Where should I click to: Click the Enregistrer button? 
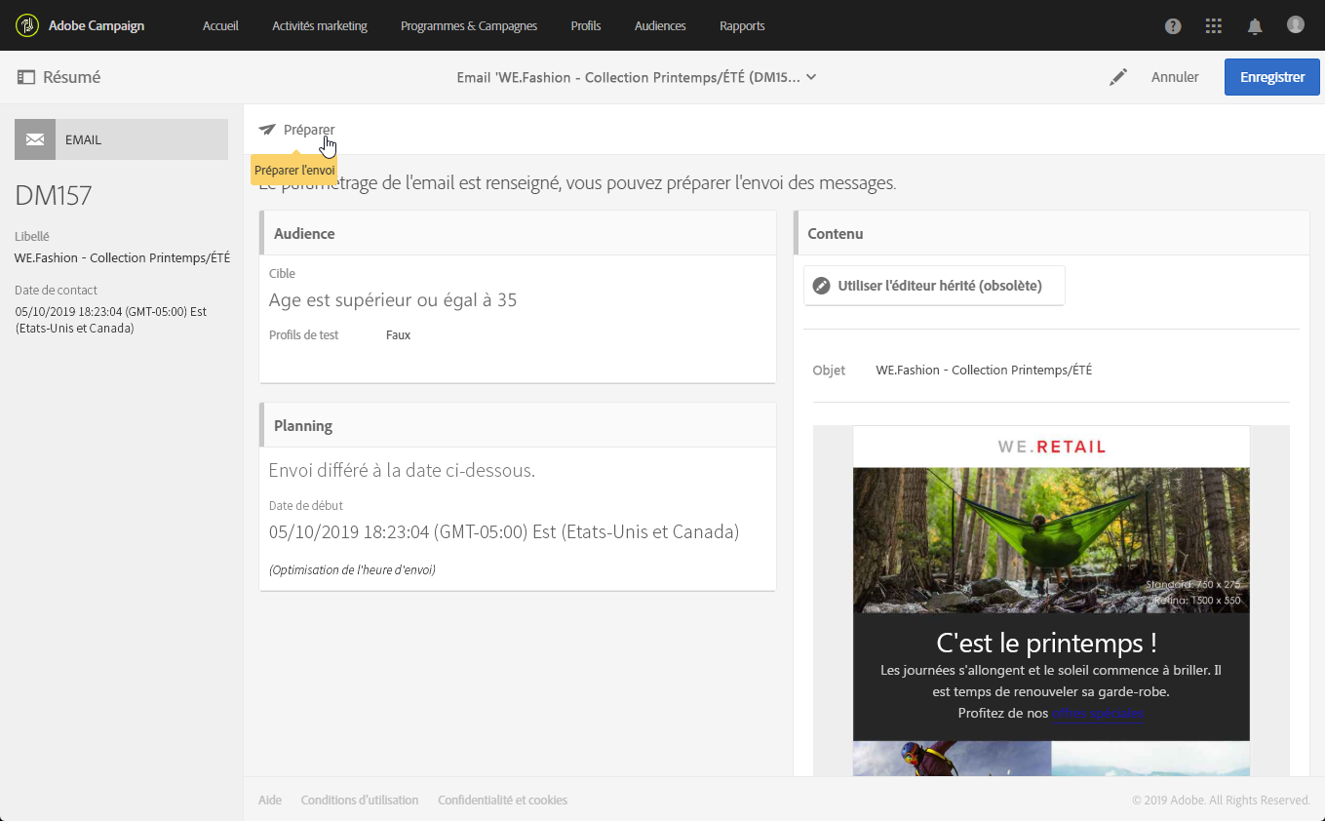(x=1271, y=77)
